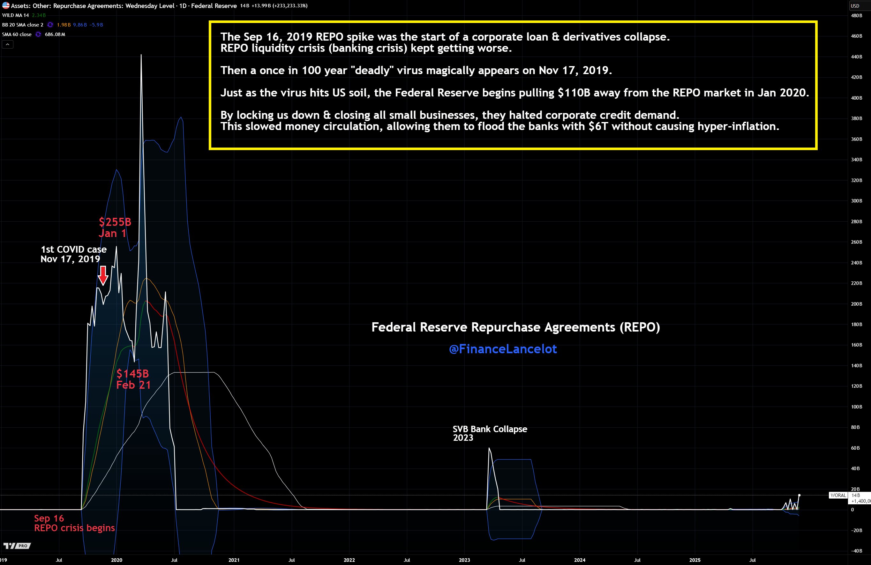
Task: Select the SMA 60 close indicator legend
Action: tap(17, 34)
